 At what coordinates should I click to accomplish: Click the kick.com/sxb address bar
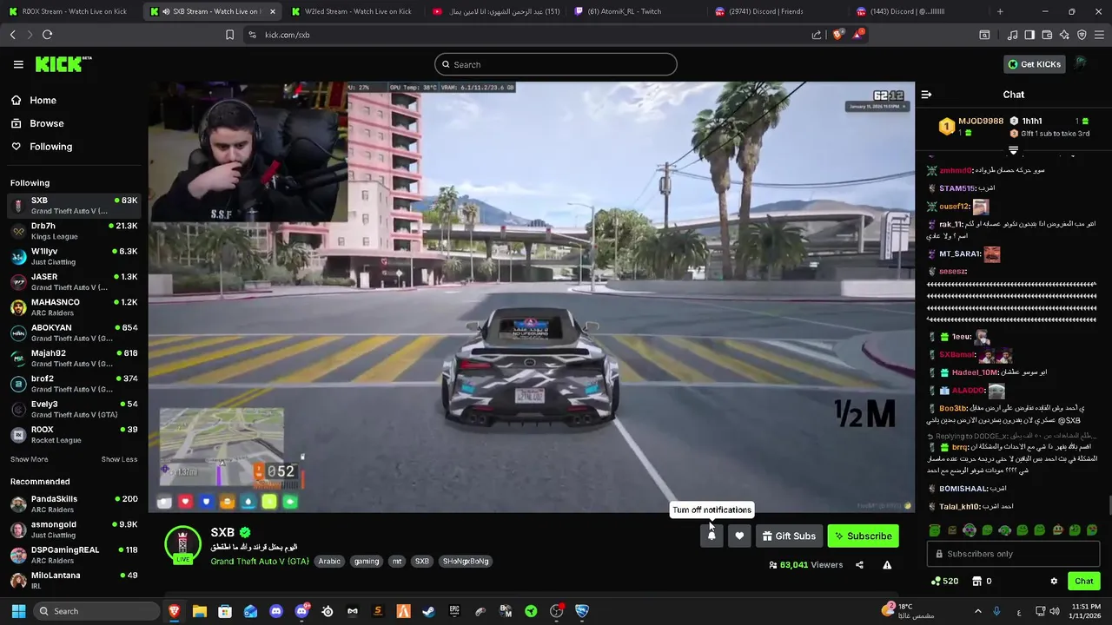pyautogui.click(x=521, y=35)
